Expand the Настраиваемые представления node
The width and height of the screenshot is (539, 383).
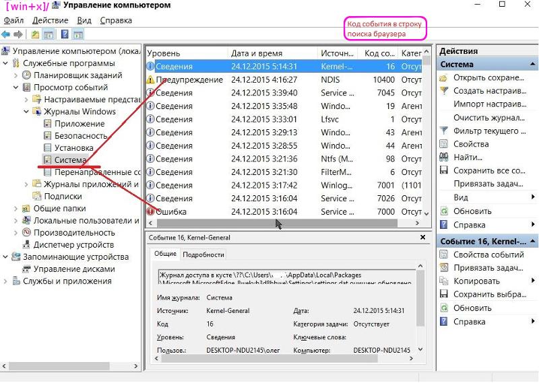[x=26, y=100]
